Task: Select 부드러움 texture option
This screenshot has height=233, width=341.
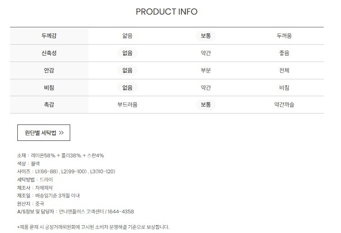Action: [x=128, y=104]
